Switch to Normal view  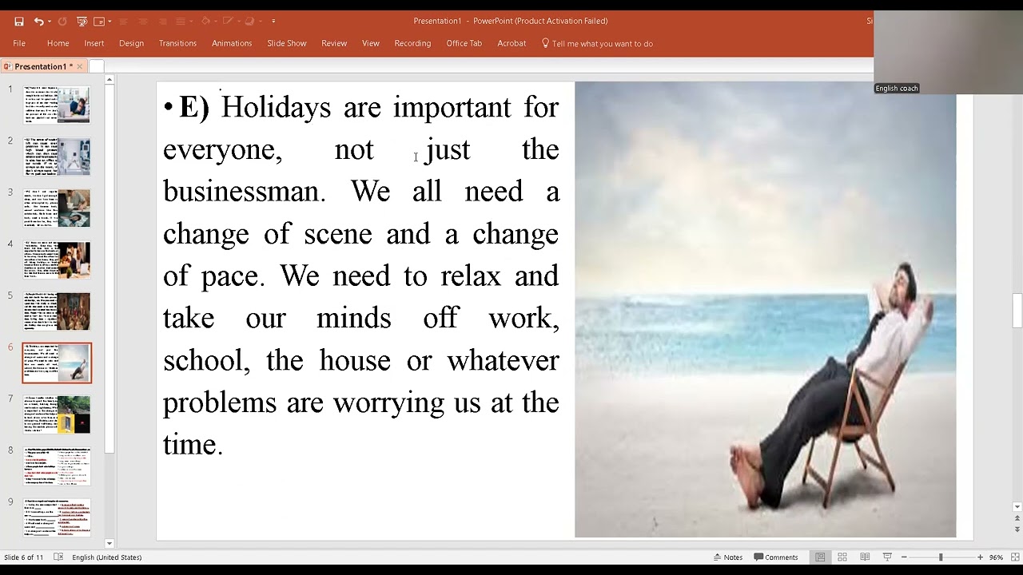click(820, 557)
